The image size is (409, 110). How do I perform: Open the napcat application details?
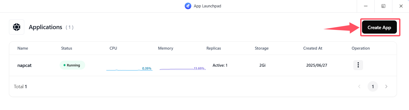pyautogui.click(x=25, y=65)
